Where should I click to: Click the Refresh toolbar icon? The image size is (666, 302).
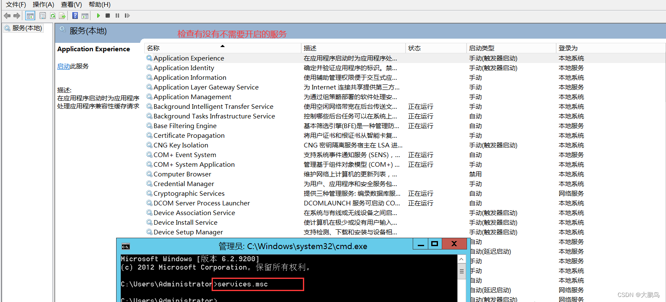[x=53, y=16]
